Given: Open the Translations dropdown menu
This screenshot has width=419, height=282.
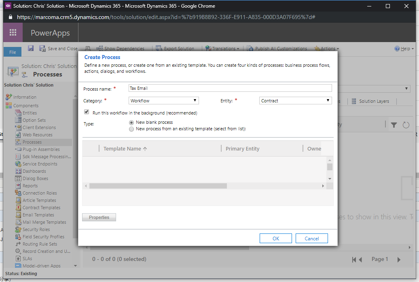Looking at the screenshot, I should (x=222, y=49).
